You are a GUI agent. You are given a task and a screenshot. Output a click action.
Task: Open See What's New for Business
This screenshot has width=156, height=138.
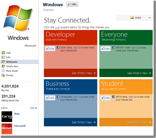point(84,122)
